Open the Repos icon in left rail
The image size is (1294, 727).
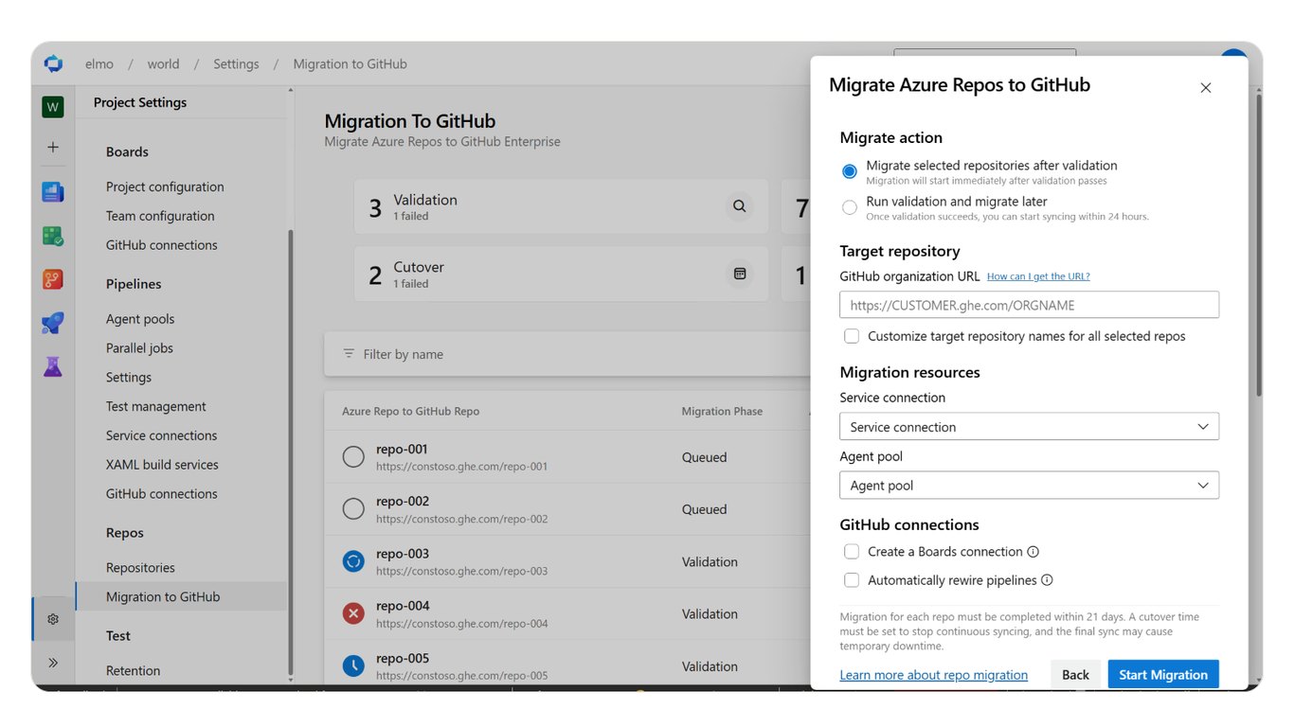(53, 279)
